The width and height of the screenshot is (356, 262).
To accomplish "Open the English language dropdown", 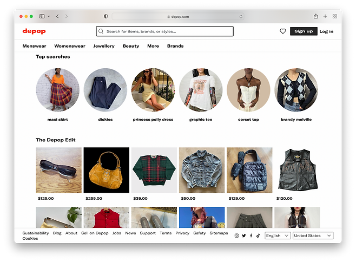I will tap(278, 235).
